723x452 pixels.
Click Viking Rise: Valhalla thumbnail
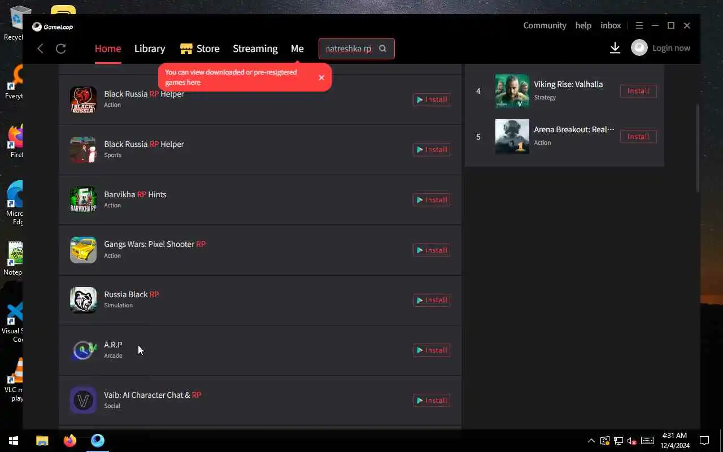[x=512, y=91]
